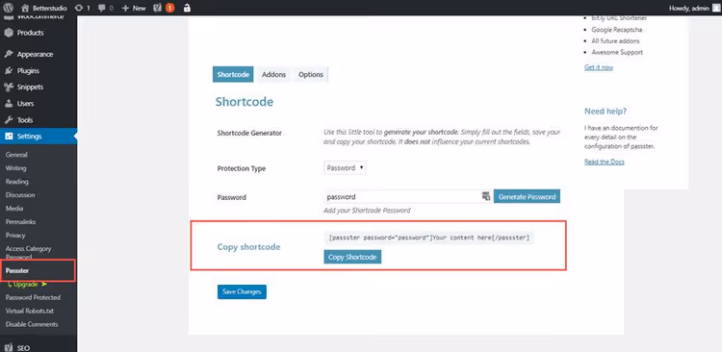Open Disable Comments submenu

pyautogui.click(x=32, y=324)
